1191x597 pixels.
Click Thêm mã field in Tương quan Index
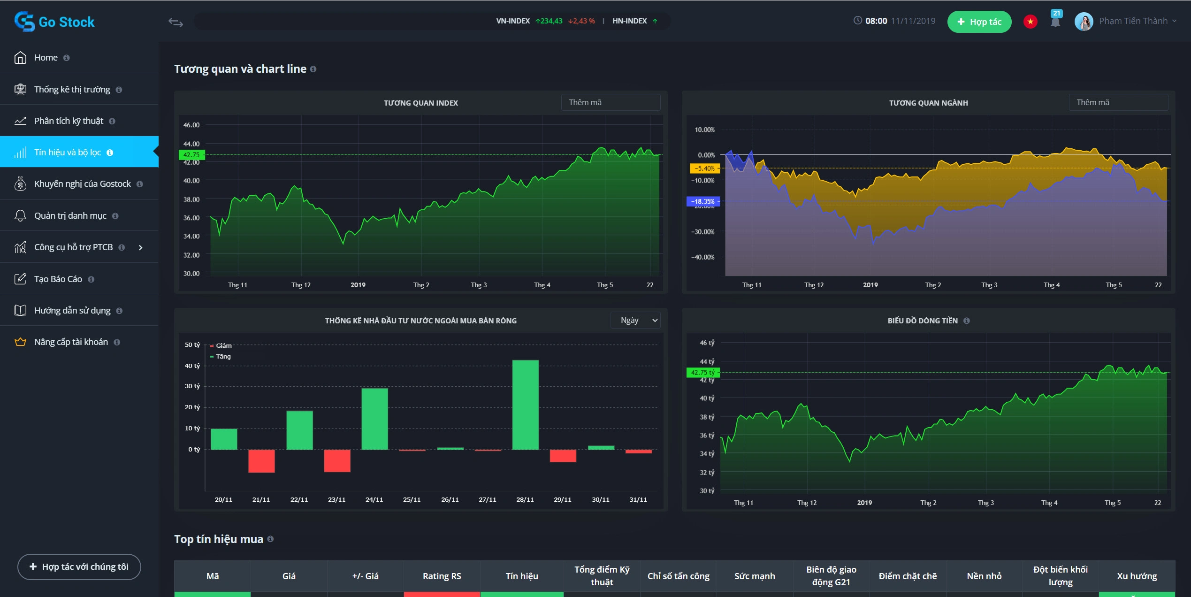click(610, 102)
